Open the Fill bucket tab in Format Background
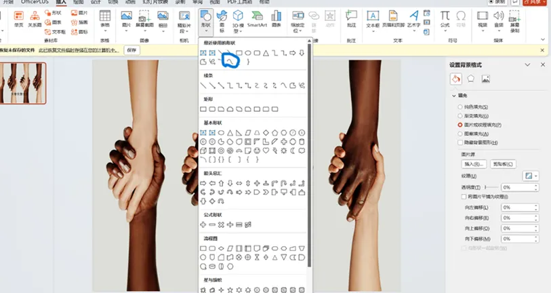Viewport: 551px width, 293px height. point(455,79)
